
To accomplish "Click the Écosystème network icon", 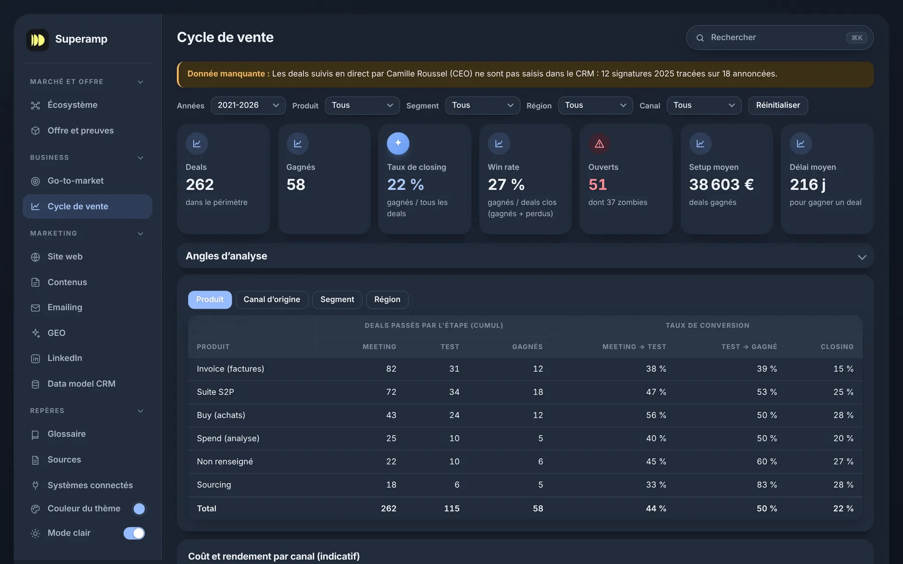I will point(35,105).
